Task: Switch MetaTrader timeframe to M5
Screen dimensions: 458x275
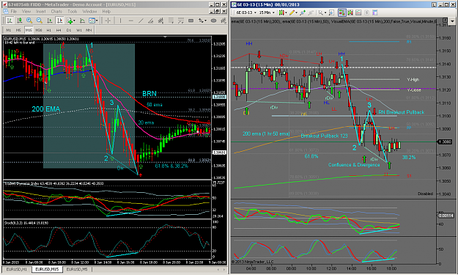Action: click(x=18, y=30)
